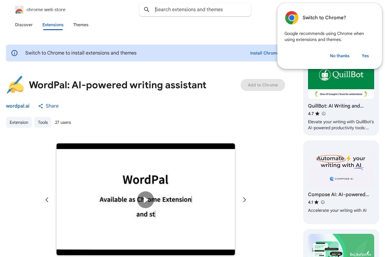385x257 pixels.
Task: Click the chrome web store logo
Action: pyautogui.click(x=19, y=9)
